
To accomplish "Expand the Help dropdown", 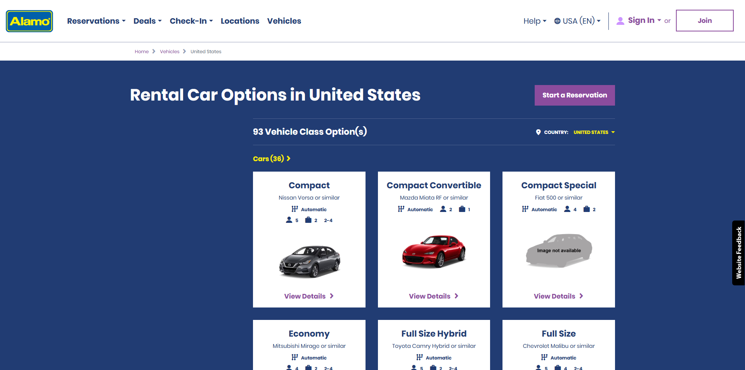I will [535, 21].
